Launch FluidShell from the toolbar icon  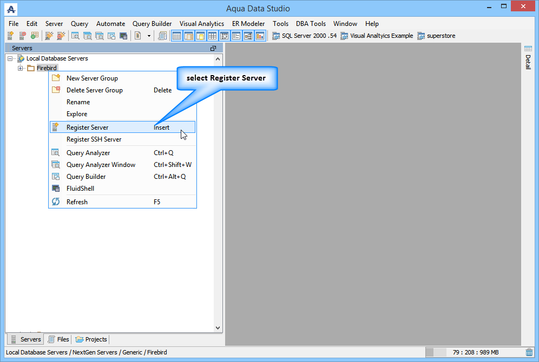(x=123, y=36)
